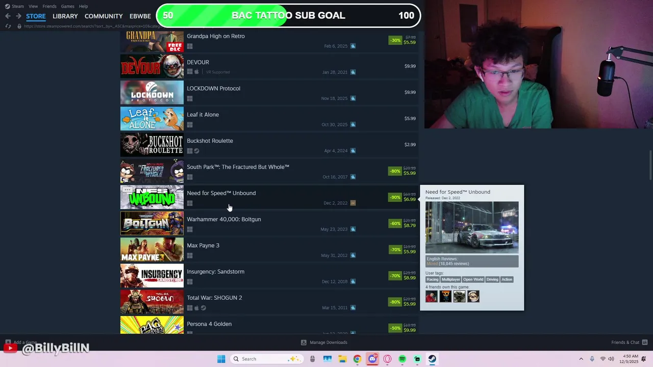Viewport: 653px width, 367px height.
Task: Click the Grandpa High on Retro thumbnail
Action: (x=152, y=41)
